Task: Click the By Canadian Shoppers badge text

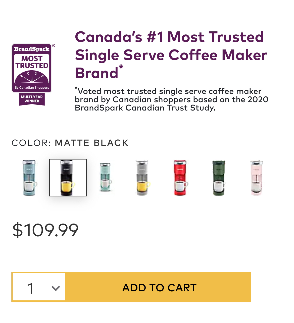Action: tap(32, 88)
